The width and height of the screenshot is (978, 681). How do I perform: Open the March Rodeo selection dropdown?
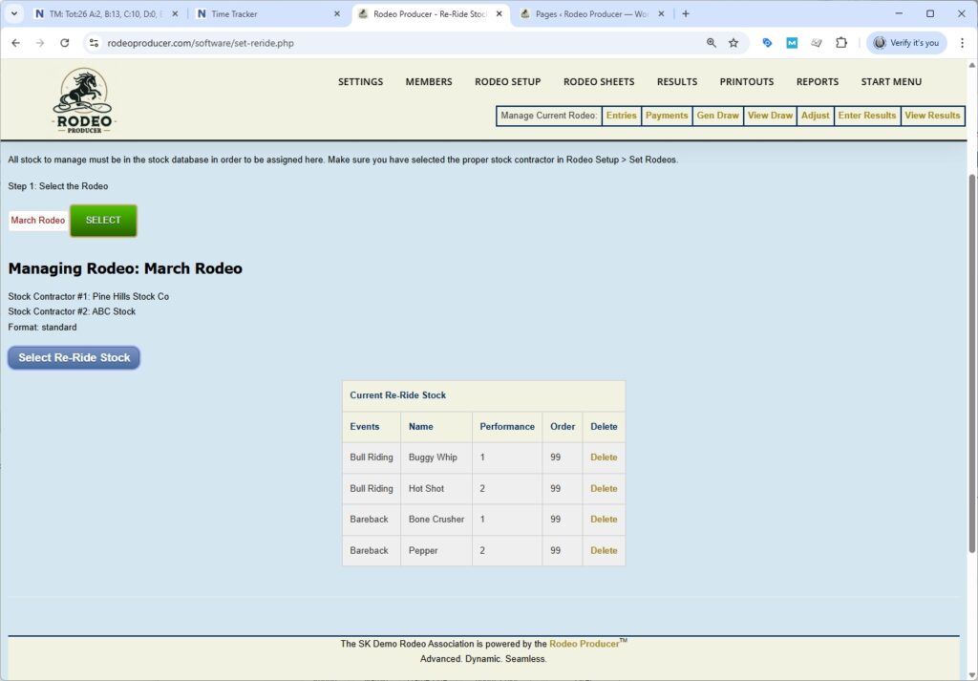[x=38, y=221]
